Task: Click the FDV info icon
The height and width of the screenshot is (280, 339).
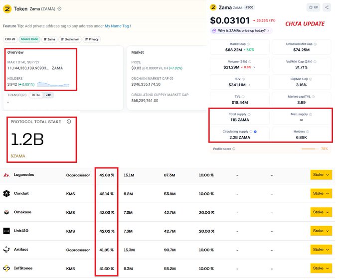Action: pyautogui.click(x=243, y=79)
